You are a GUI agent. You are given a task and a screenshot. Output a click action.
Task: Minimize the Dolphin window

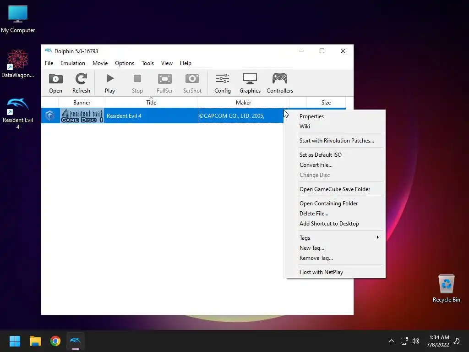[301, 51]
